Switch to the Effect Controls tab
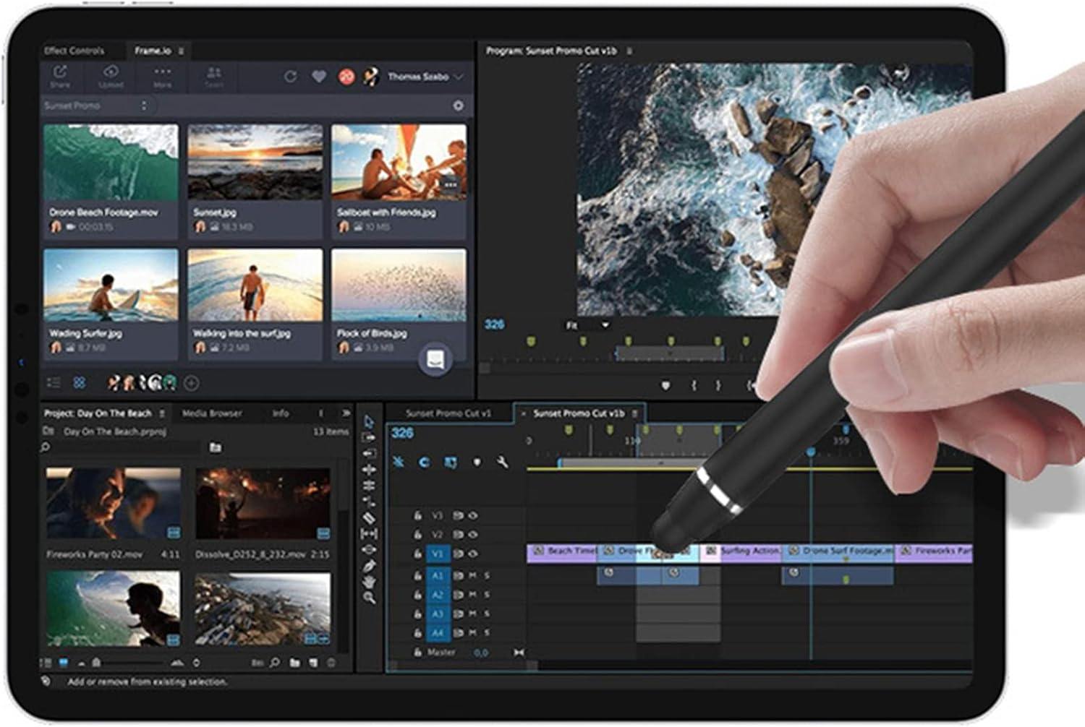The image size is (1085, 727). click(x=75, y=51)
